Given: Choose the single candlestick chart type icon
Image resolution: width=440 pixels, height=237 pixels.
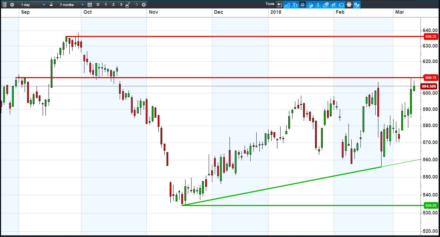Looking at the screenshot, I should [318, 5].
